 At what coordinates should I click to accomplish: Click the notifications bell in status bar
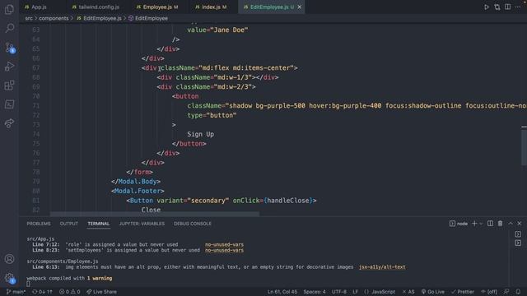(518, 292)
